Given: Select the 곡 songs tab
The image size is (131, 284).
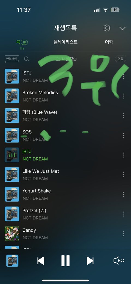Looking at the screenshot, I should tap(22, 42).
